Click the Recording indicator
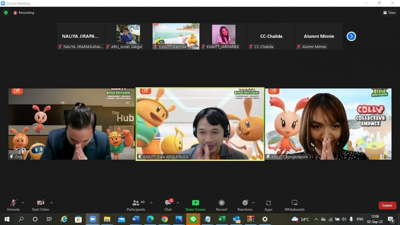This screenshot has height=225, width=400. (24, 13)
